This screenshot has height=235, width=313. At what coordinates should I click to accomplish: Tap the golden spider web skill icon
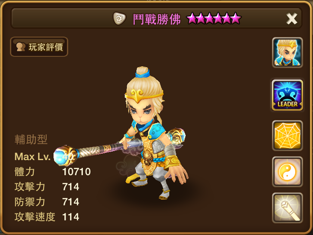click(x=288, y=135)
